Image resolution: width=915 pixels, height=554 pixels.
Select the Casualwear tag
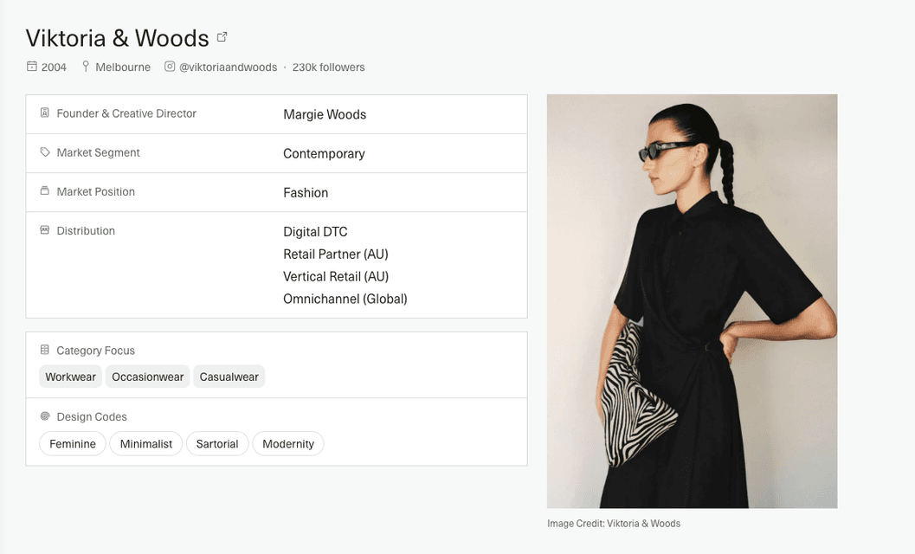tap(229, 377)
